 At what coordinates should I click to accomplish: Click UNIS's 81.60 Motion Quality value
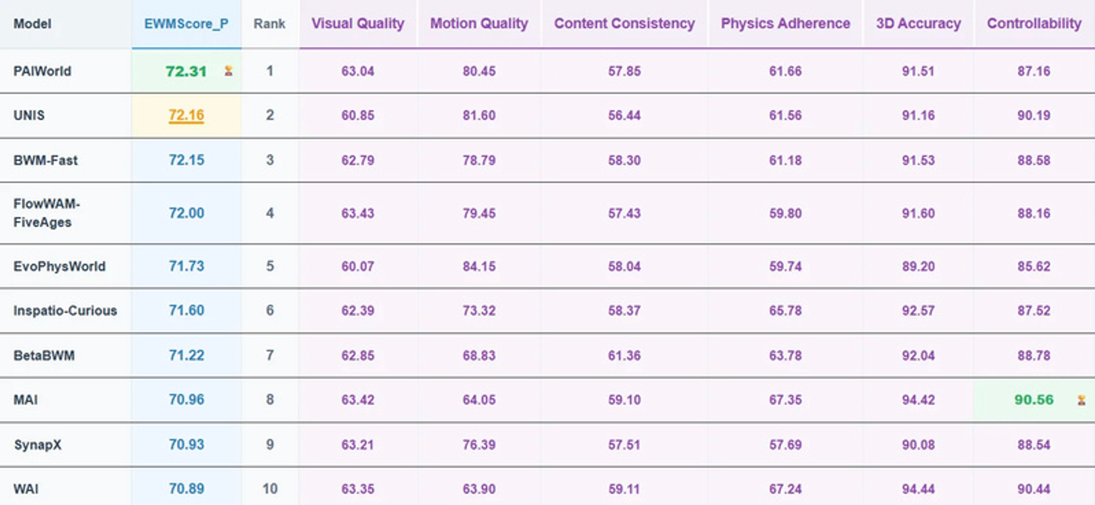click(479, 115)
